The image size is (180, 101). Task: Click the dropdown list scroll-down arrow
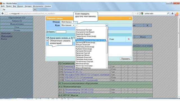click(107, 68)
